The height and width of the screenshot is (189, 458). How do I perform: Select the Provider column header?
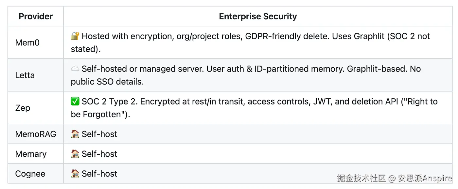tap(36, 16)
